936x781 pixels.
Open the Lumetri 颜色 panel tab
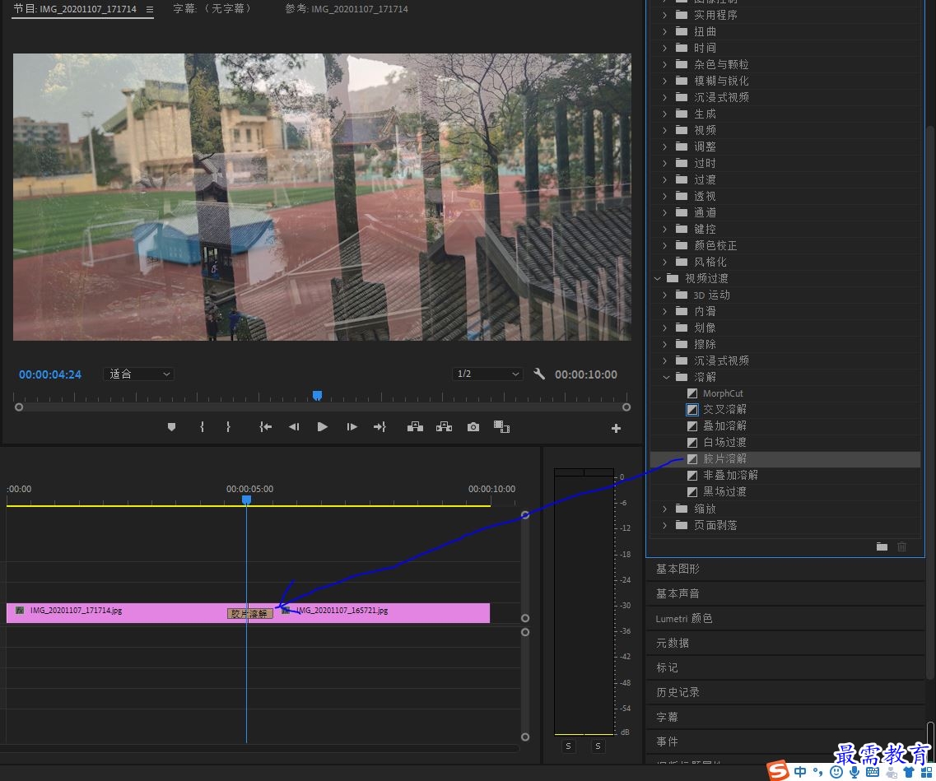click(684, 619)
